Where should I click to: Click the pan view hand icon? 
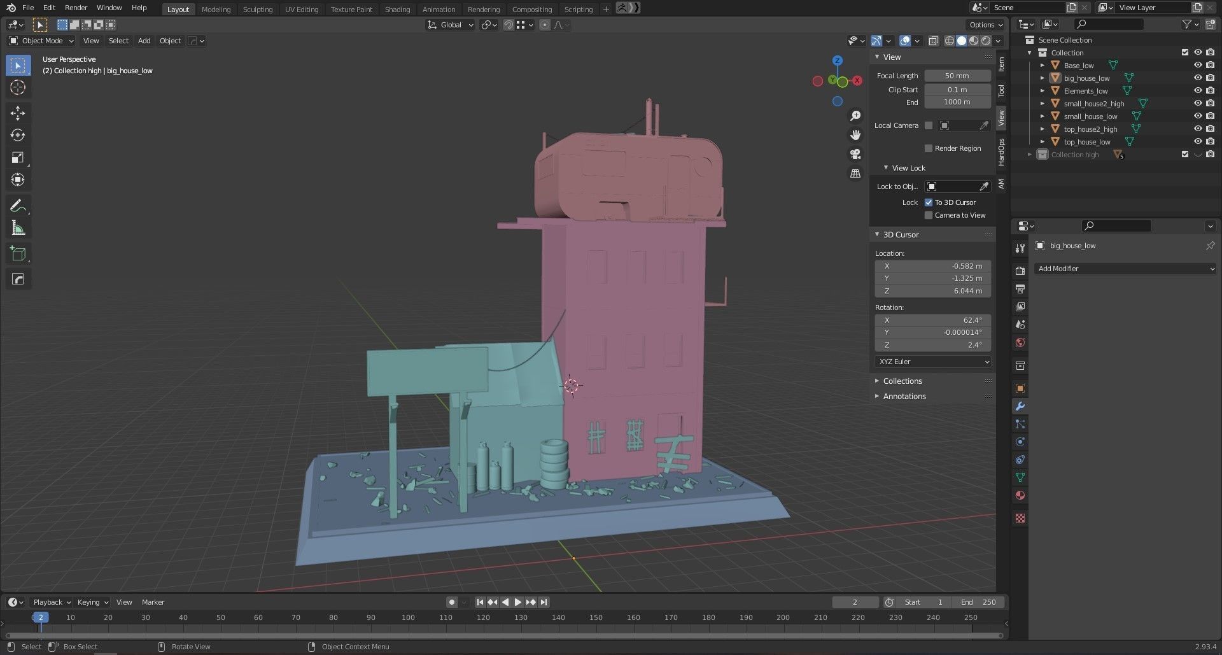[x=855, y=135]
